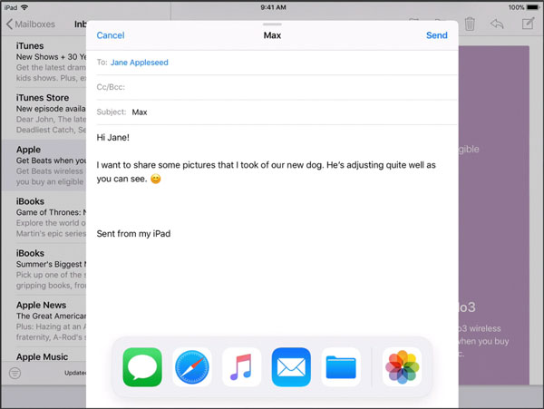Open the Files app from the dock
544x409 pixels.
(x=341, y=367)
